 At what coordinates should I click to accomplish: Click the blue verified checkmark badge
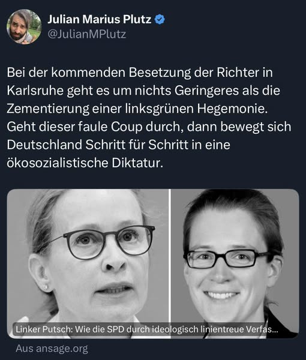click(x=160, y=19)
